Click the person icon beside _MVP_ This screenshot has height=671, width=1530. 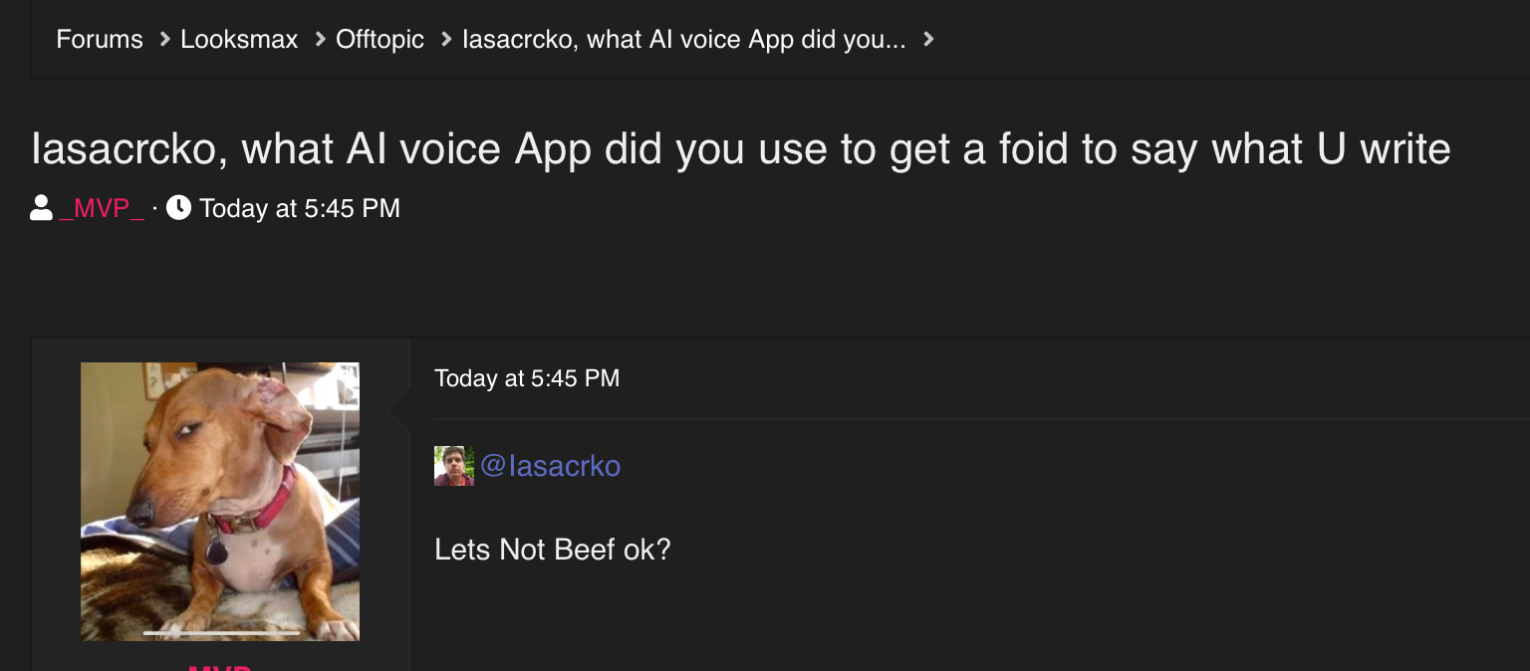click(42, 208)
